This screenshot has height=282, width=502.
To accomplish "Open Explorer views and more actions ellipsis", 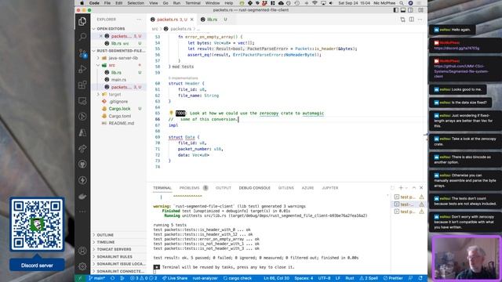I will pyautogui.click(x=139, y=19).
